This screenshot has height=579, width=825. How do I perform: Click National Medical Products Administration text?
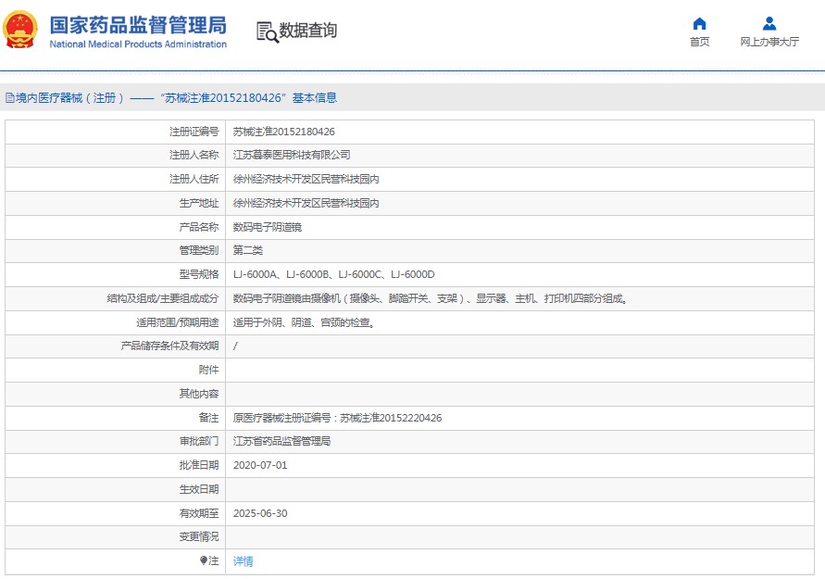138,44
